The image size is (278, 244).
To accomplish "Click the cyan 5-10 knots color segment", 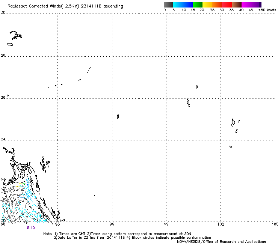I will point(178,5).
